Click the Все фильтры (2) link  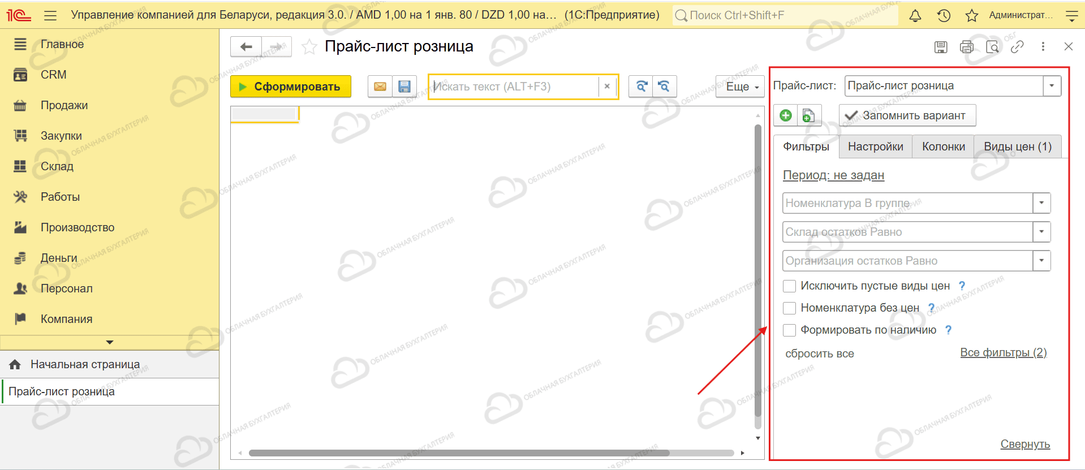pos(1003,352)
